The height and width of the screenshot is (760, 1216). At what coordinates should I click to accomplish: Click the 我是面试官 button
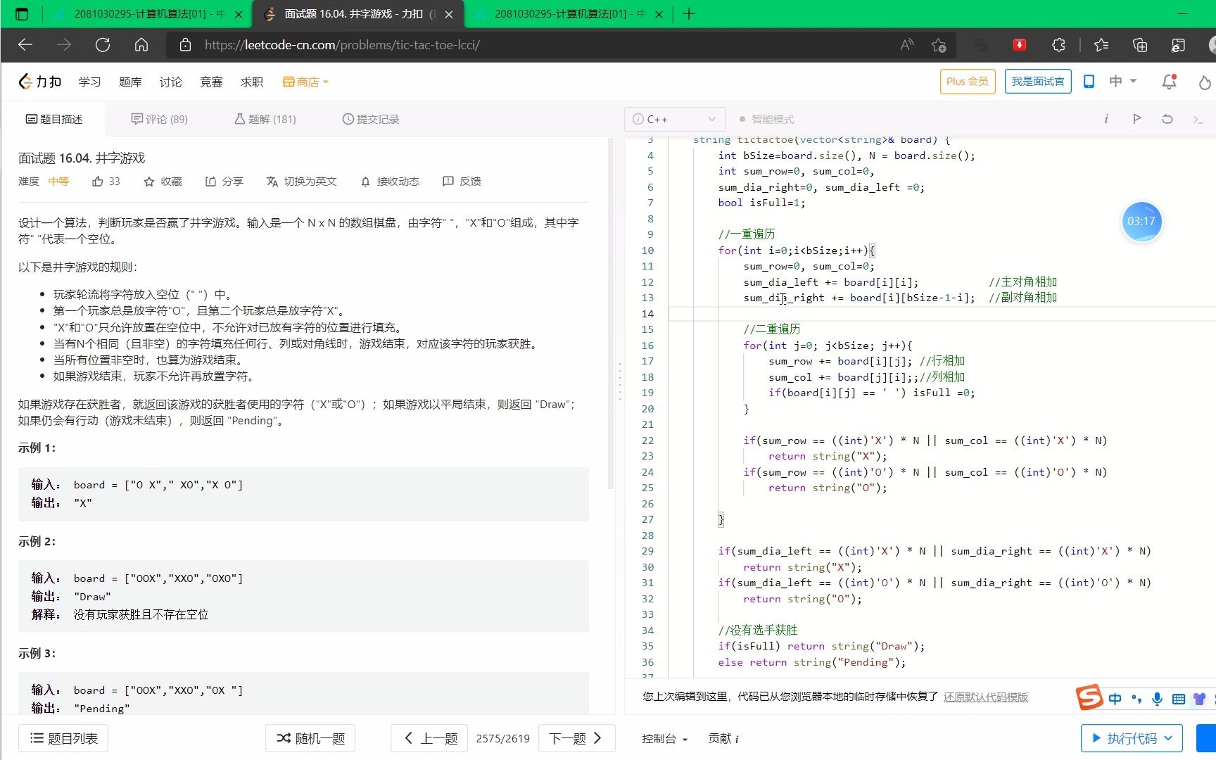point(1038,82)
